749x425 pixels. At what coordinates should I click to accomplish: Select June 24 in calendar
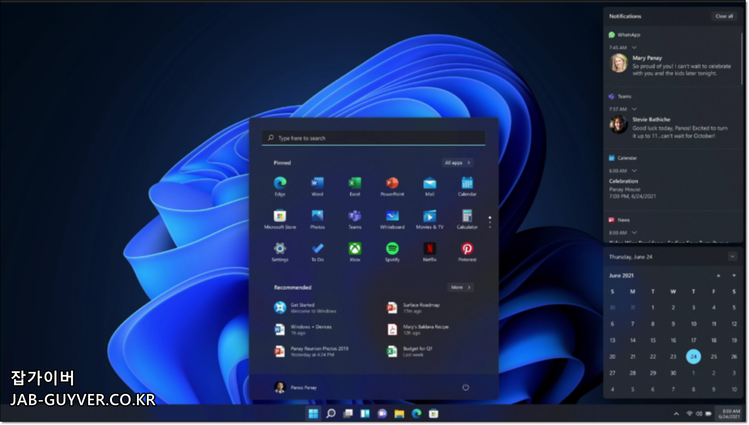(693, 356)
